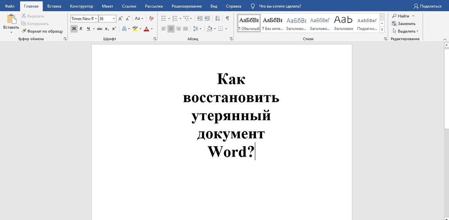Switch to the Ссылки tab
Viewport: 449px width, 220px height.
(x=129, y=6)
